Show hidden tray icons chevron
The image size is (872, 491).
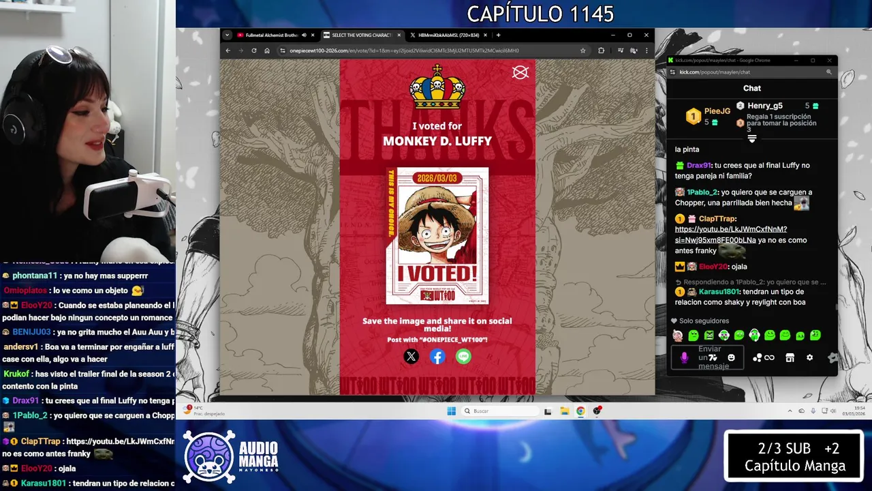point(790,411)
